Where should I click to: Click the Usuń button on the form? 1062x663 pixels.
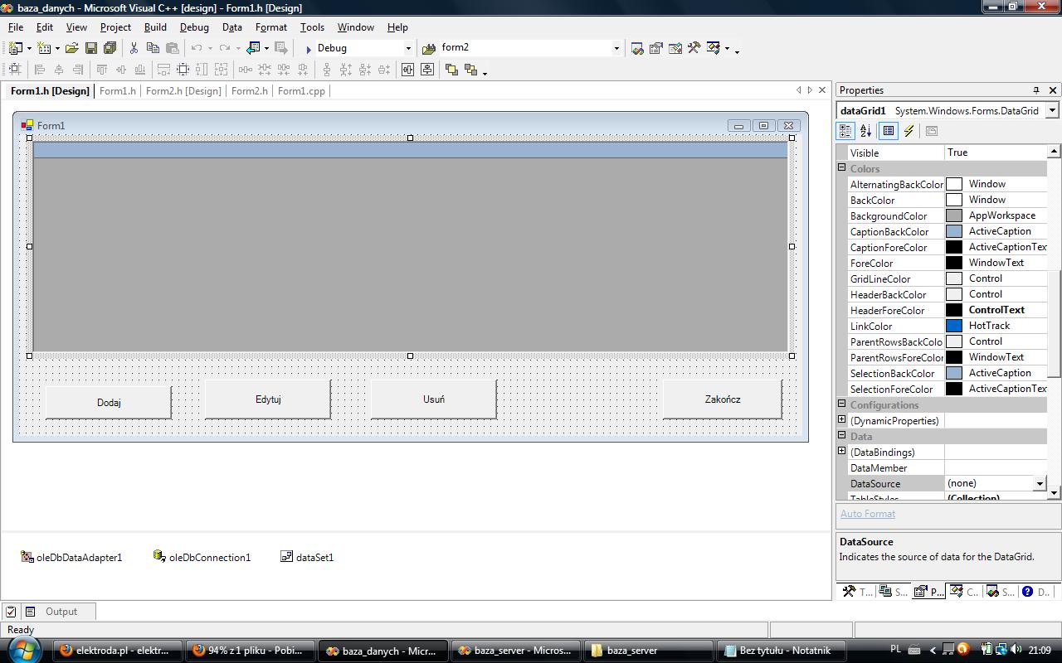click(x=434, y=399)
